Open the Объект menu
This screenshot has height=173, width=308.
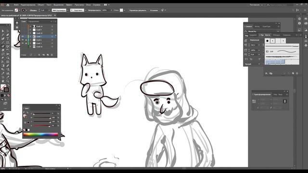40,5
